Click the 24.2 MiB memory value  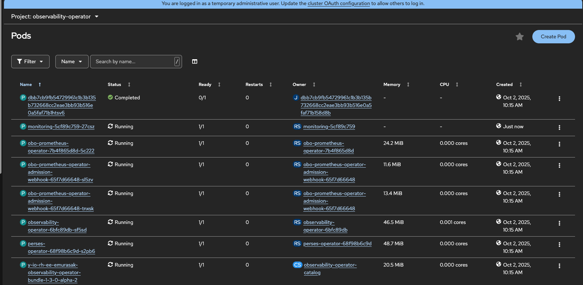(x=393, y=143)
